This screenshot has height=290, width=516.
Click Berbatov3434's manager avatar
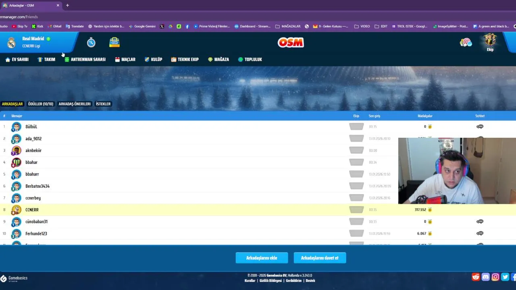point(16,186)
